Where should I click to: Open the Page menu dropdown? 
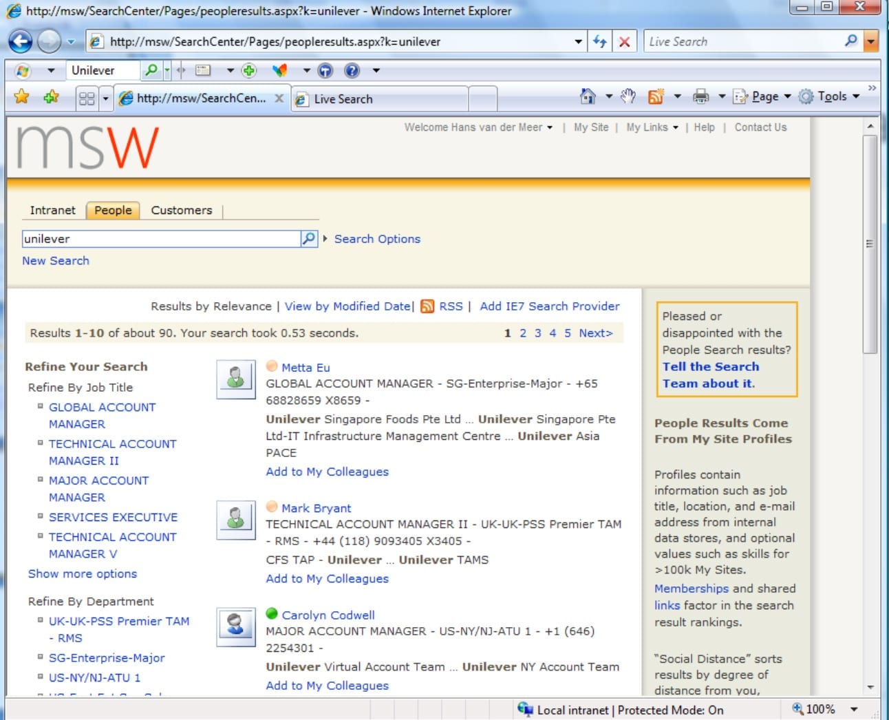pos(762,96)
